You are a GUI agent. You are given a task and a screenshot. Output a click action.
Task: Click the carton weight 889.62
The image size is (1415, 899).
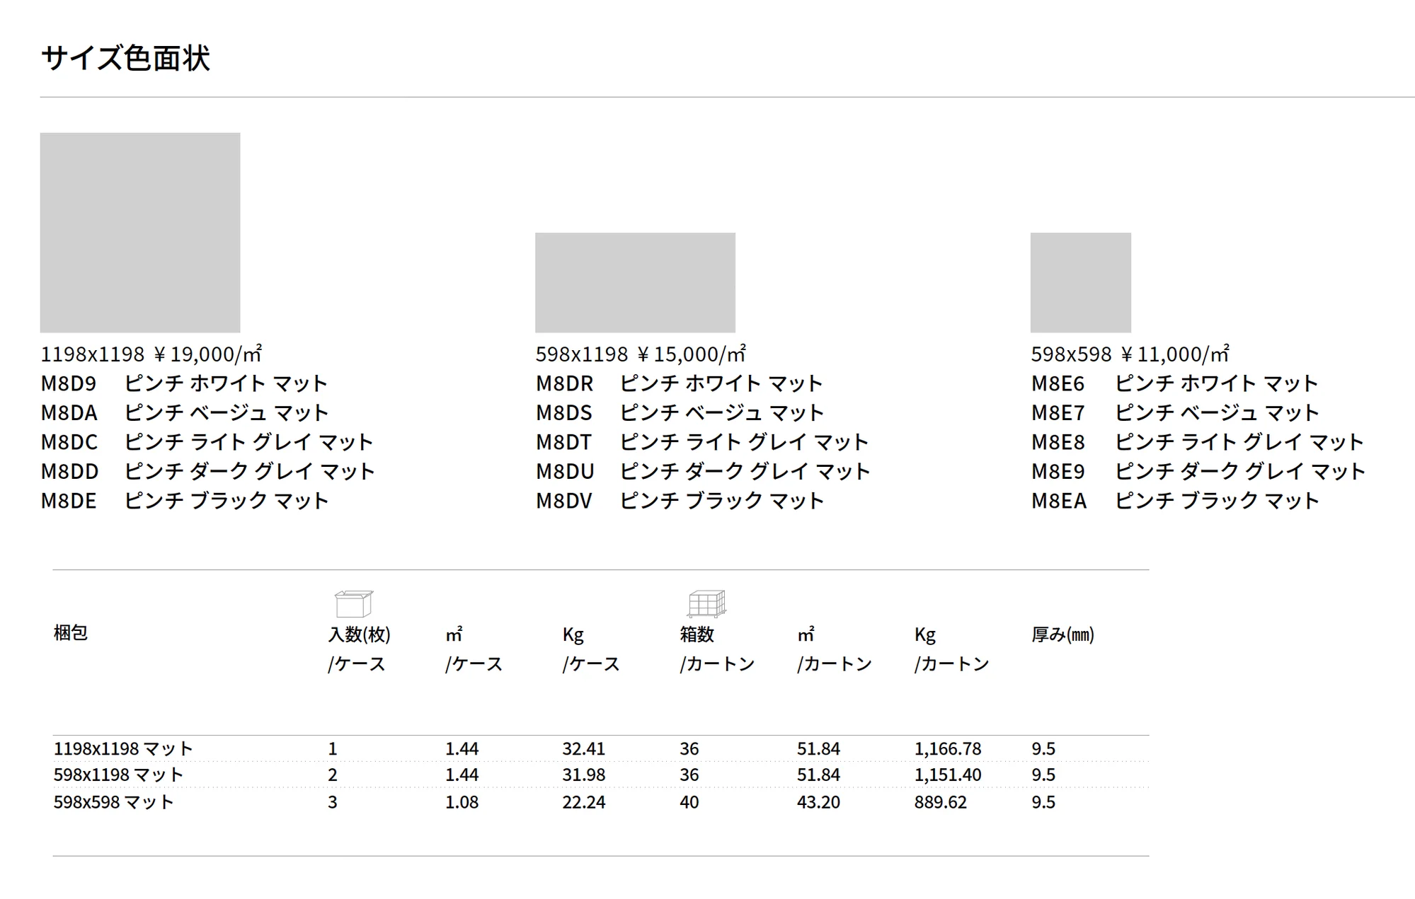click(940, 802)
